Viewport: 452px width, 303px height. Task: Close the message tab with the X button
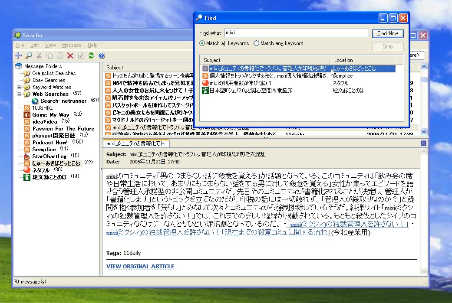tap(423, 143)
